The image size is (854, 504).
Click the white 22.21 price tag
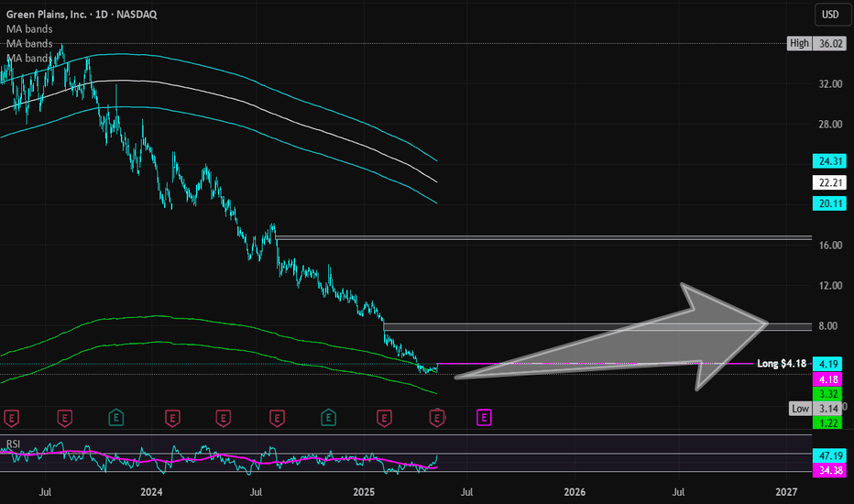click(x=829, y=182)
